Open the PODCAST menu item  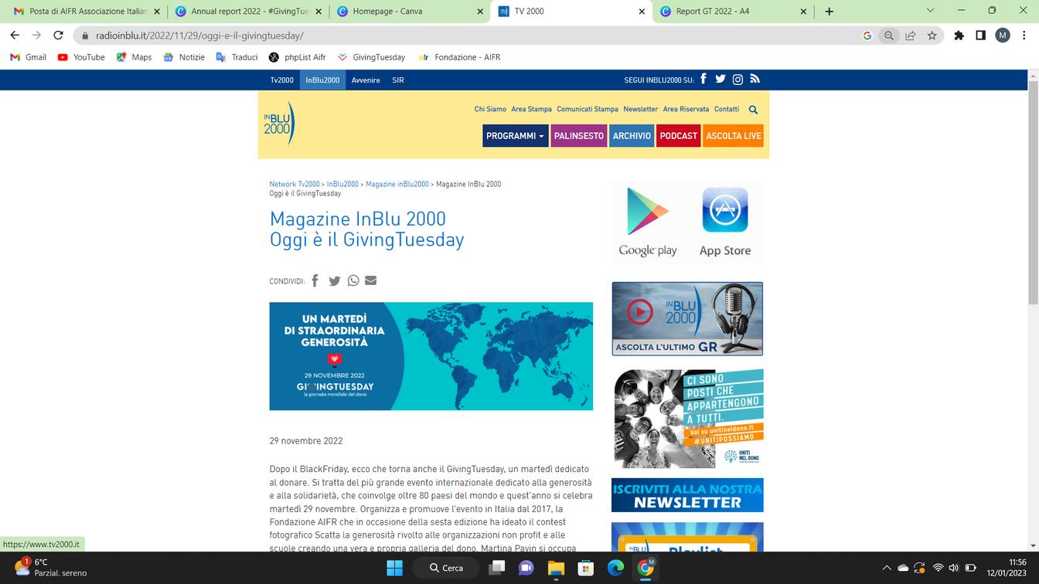tap(679, 136)
